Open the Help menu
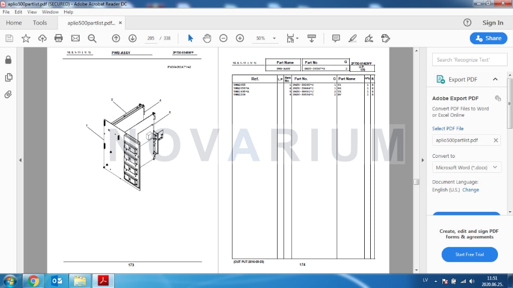The height and width of the screenshot is (288, 513). click(68, 12)
